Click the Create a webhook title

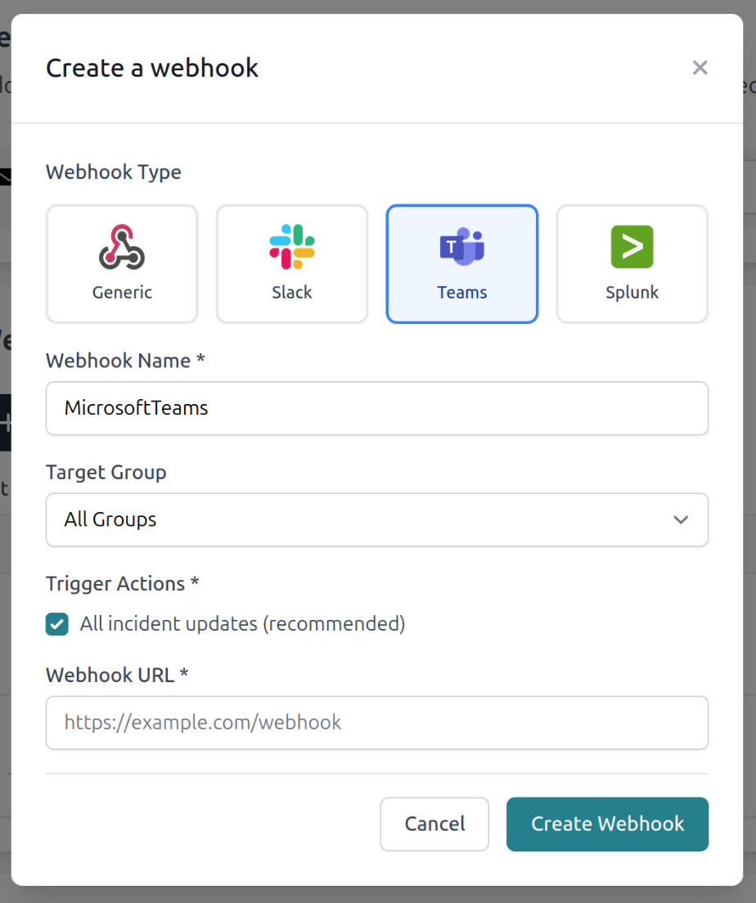point(151,68)
